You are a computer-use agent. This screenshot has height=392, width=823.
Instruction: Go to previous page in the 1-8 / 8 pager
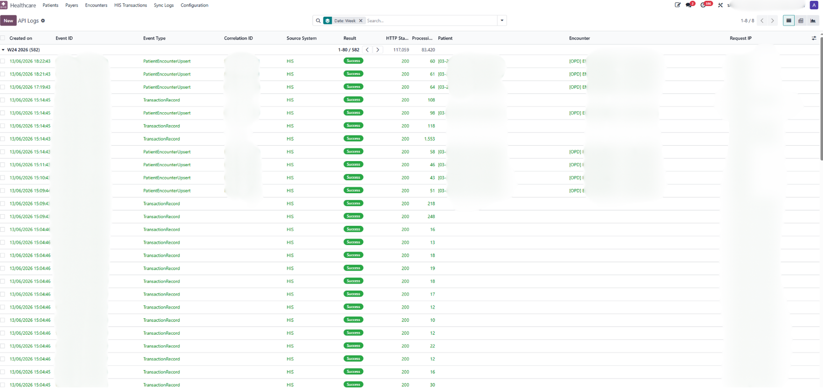(x=762, y=20)
